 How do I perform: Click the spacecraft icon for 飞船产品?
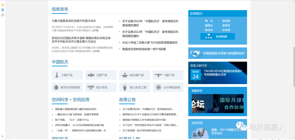coord(158,75)
